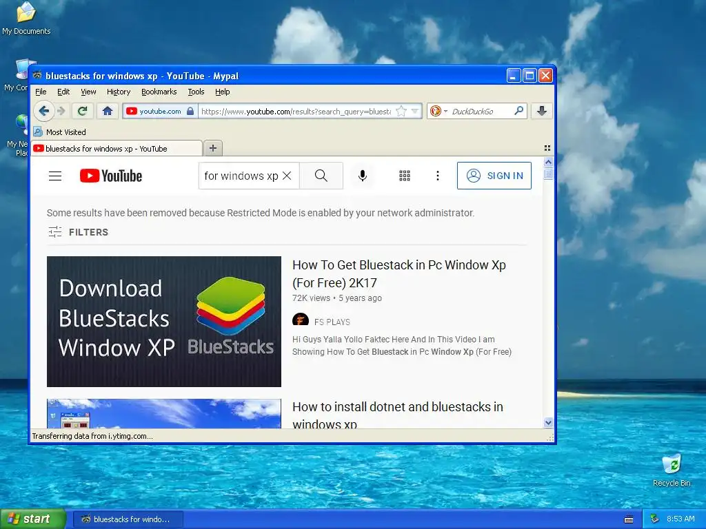
Task: Click the padlock site security icon
Action: (x=190, y=111)
